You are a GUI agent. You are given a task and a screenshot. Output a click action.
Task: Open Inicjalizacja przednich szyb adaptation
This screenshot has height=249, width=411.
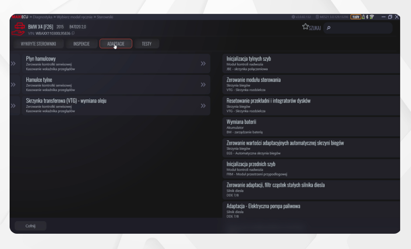311,169
